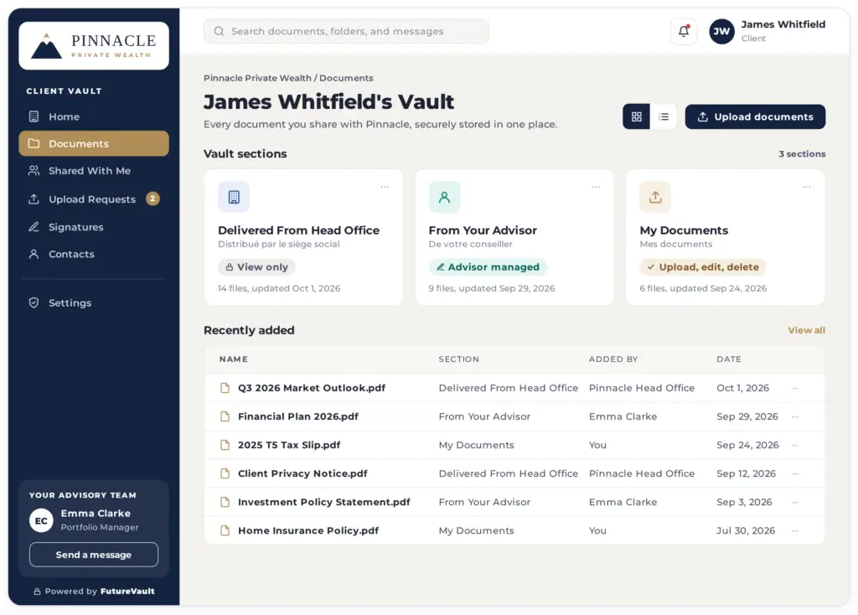
Task: Open the From Your Advisor section
Action: [x=514, y=237]
